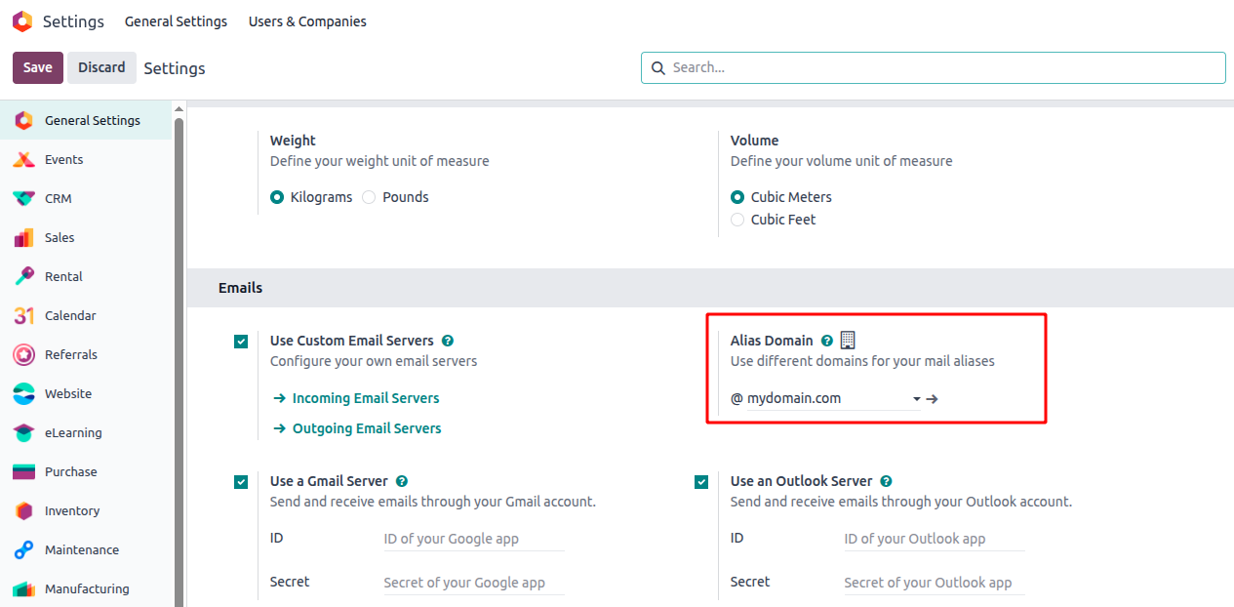Toggle the Use a Gmail Server checkbox
This screenshot has width=1234, height=607.
[x=241, y=482]
